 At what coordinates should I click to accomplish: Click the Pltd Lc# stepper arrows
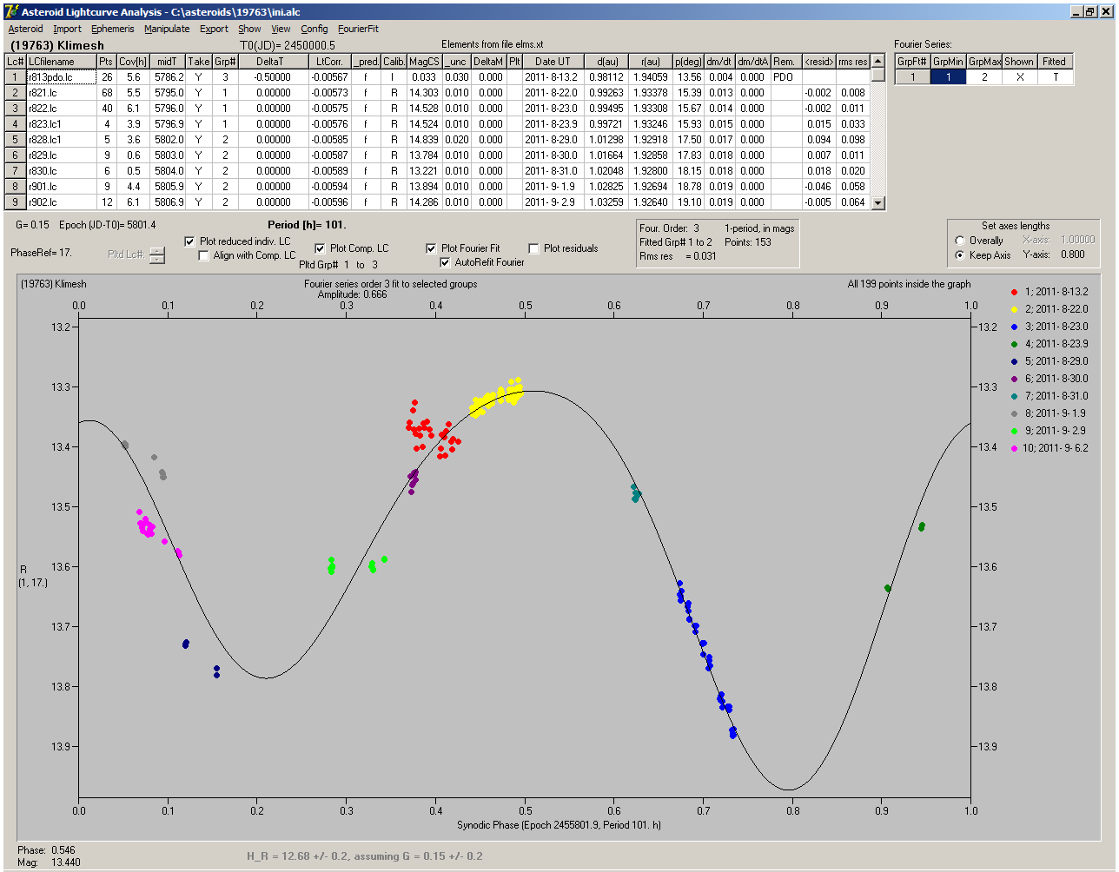(x=156, y=255)
